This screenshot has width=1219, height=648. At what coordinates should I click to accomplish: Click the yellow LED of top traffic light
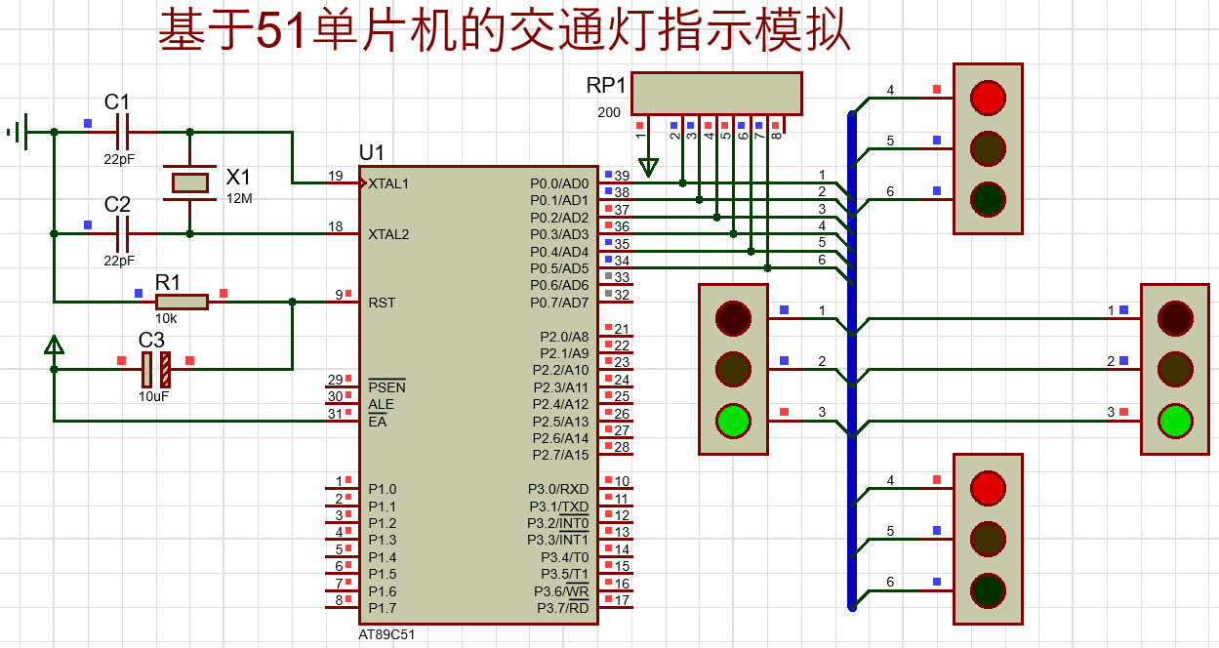pos(989,148)
